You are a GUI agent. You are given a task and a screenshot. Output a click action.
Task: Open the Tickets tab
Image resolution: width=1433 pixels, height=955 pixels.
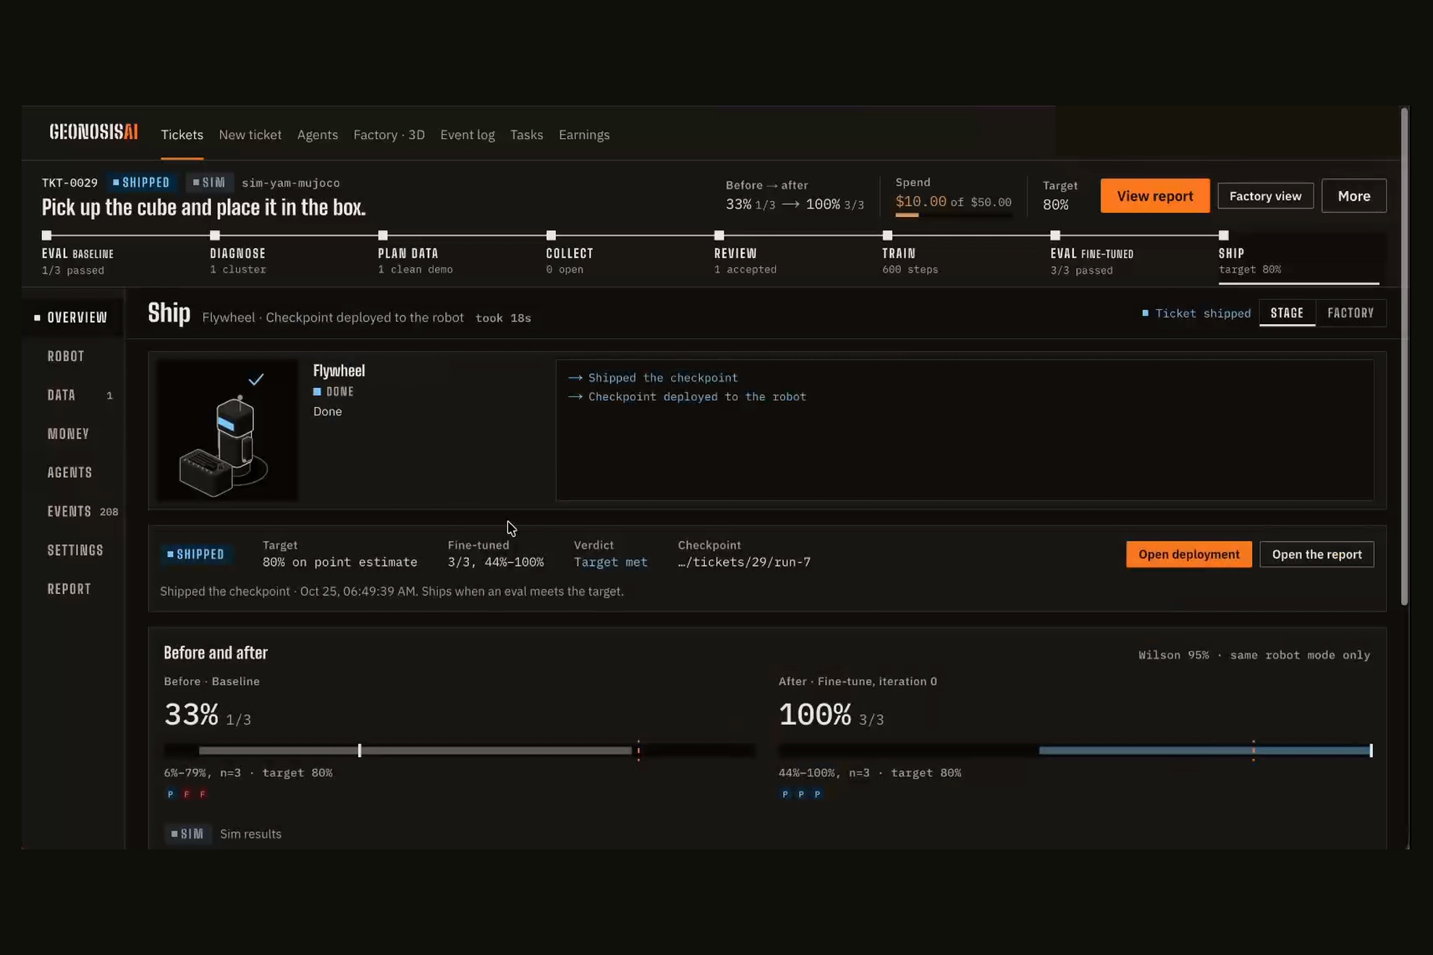182,135
